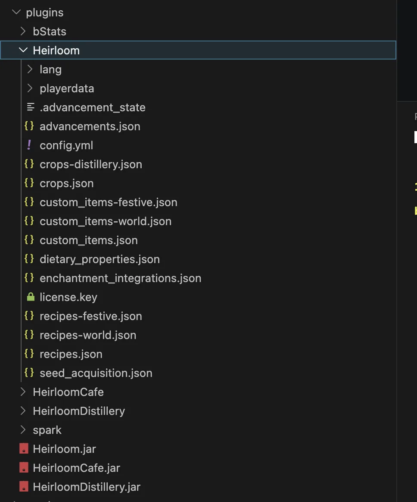
Task: Open dietary_properties.json file name
Action: tap(100, 259)
